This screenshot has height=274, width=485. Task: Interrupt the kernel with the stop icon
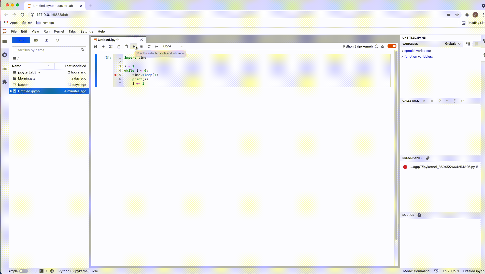pos(141,47)
